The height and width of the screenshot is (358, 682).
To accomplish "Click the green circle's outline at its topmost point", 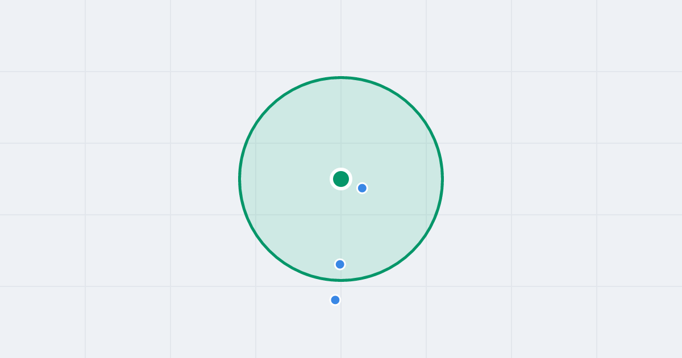I will [x=341, y=77].
